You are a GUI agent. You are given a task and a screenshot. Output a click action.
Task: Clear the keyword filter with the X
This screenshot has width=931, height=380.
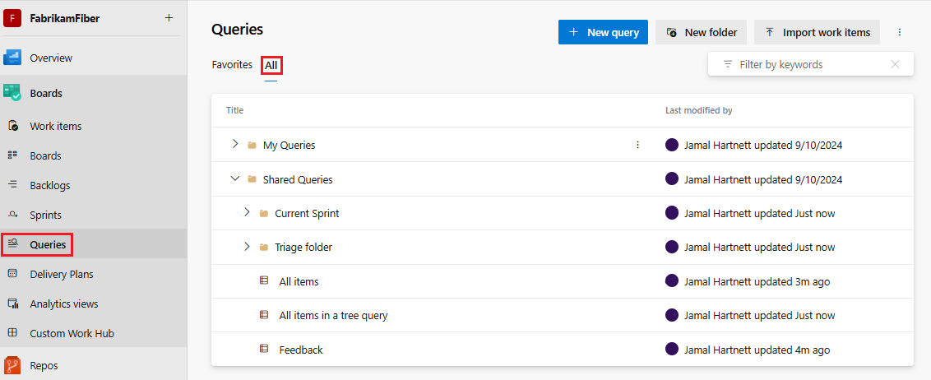896,64
